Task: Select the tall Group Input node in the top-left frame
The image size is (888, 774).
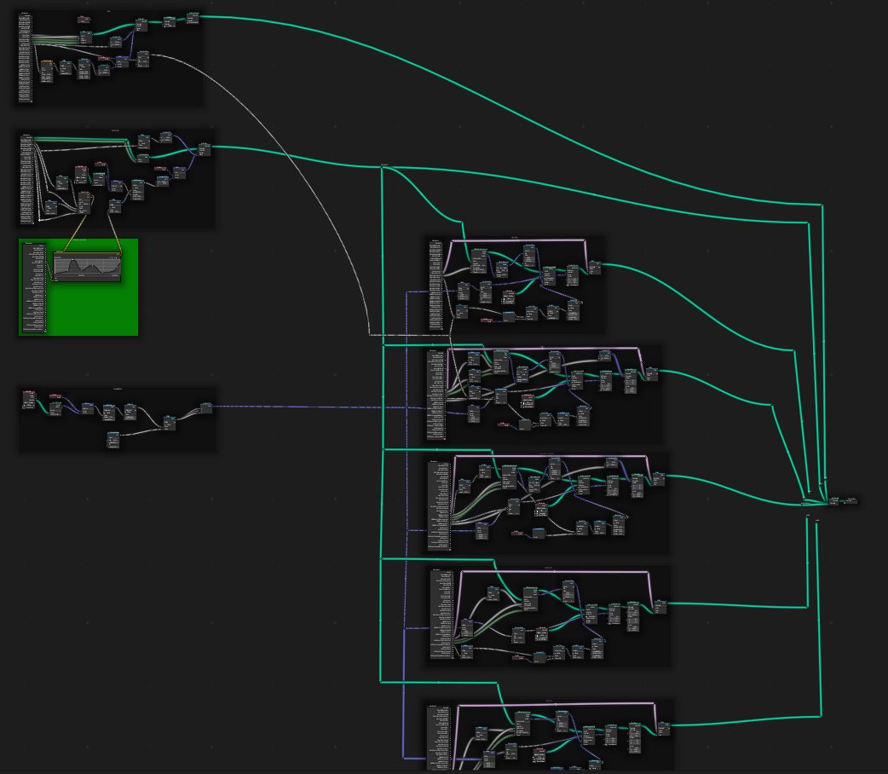Action: click(x=26, y=57)
